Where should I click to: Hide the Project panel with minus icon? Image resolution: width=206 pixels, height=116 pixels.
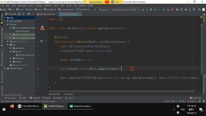[33, 14]
